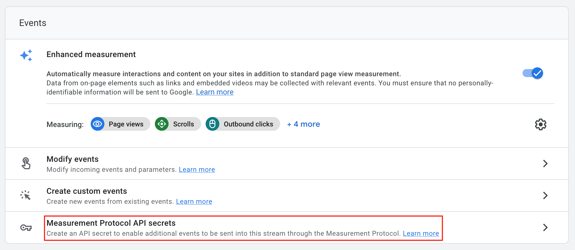Open enhanced measurement settings gear

click(x=540, y=124)
